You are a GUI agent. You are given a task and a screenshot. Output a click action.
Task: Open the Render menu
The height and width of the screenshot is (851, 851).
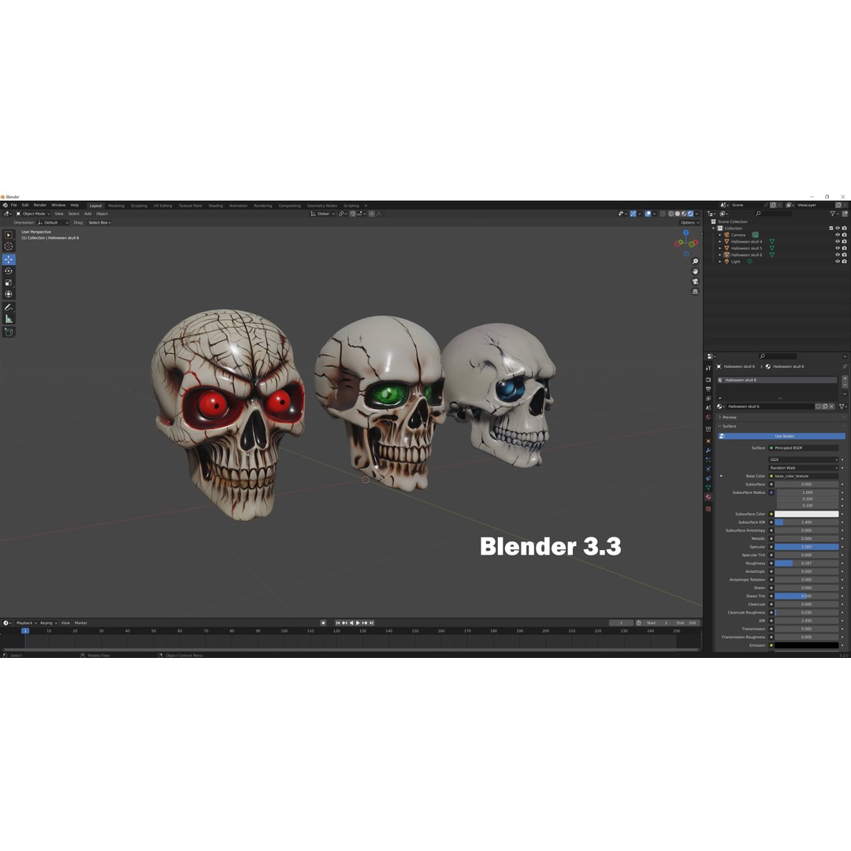point(40,205)
